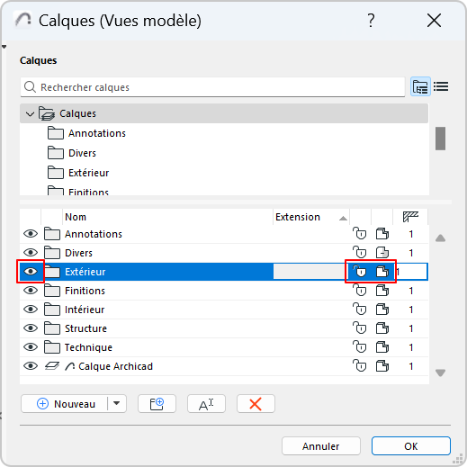Click intersection number 1 of Annotations row

pos(411,234)
